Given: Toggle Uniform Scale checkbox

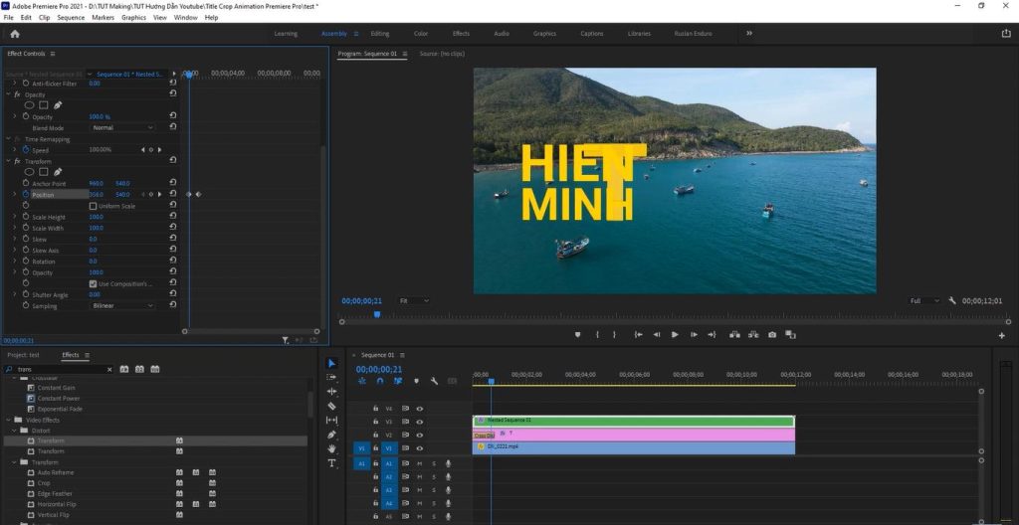Looking at the screenshot, I should pos(93,206).
